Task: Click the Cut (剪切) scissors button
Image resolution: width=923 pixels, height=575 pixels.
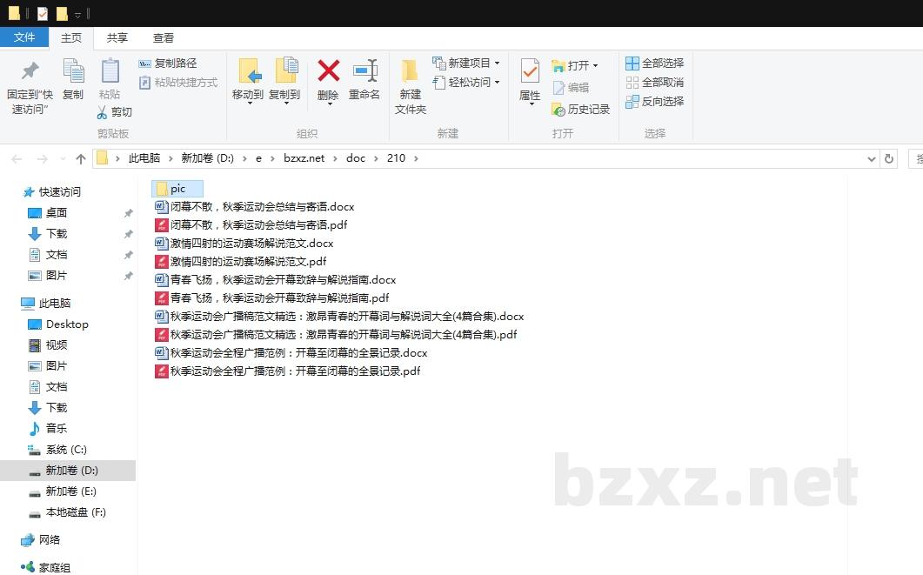Action: point(114,112)
